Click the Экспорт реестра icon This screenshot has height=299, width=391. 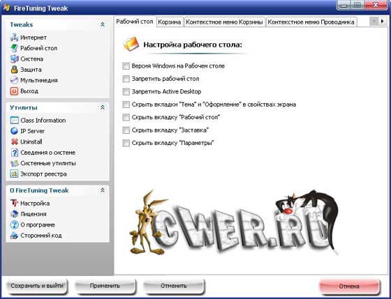[14, 174]
